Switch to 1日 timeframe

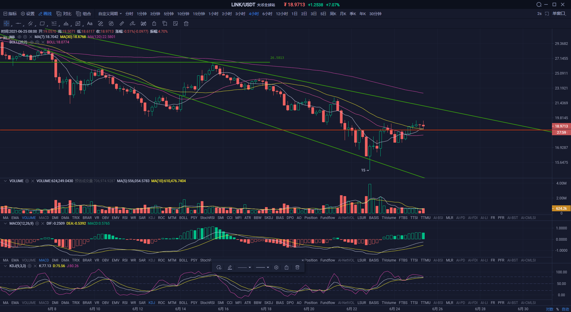(x=294, y=14)
